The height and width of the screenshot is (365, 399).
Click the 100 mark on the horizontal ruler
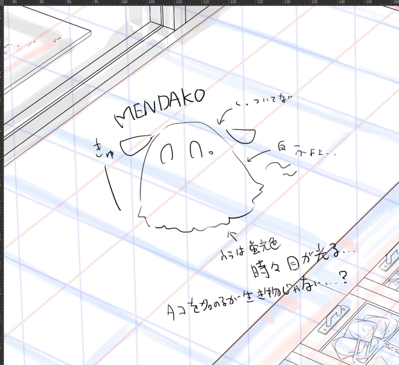[x=124, y=2]
